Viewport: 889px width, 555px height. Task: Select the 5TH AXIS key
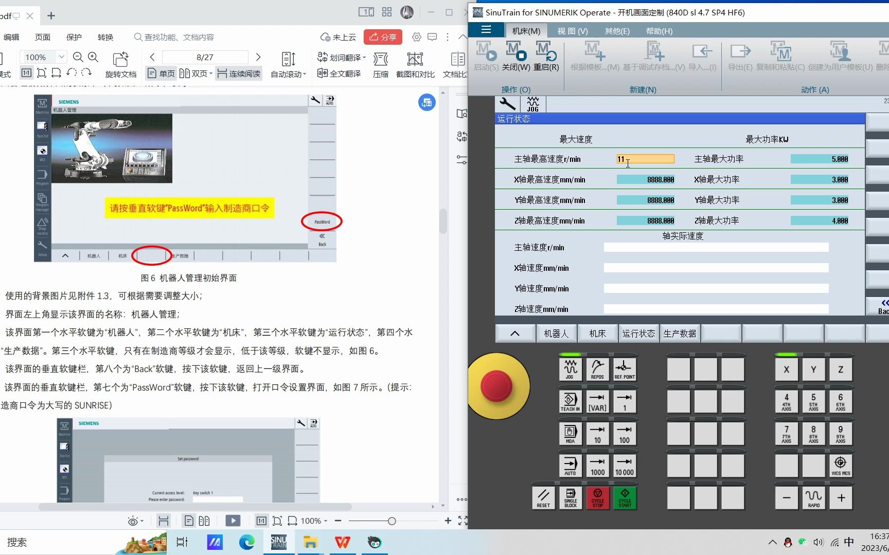tap(813, 401)
